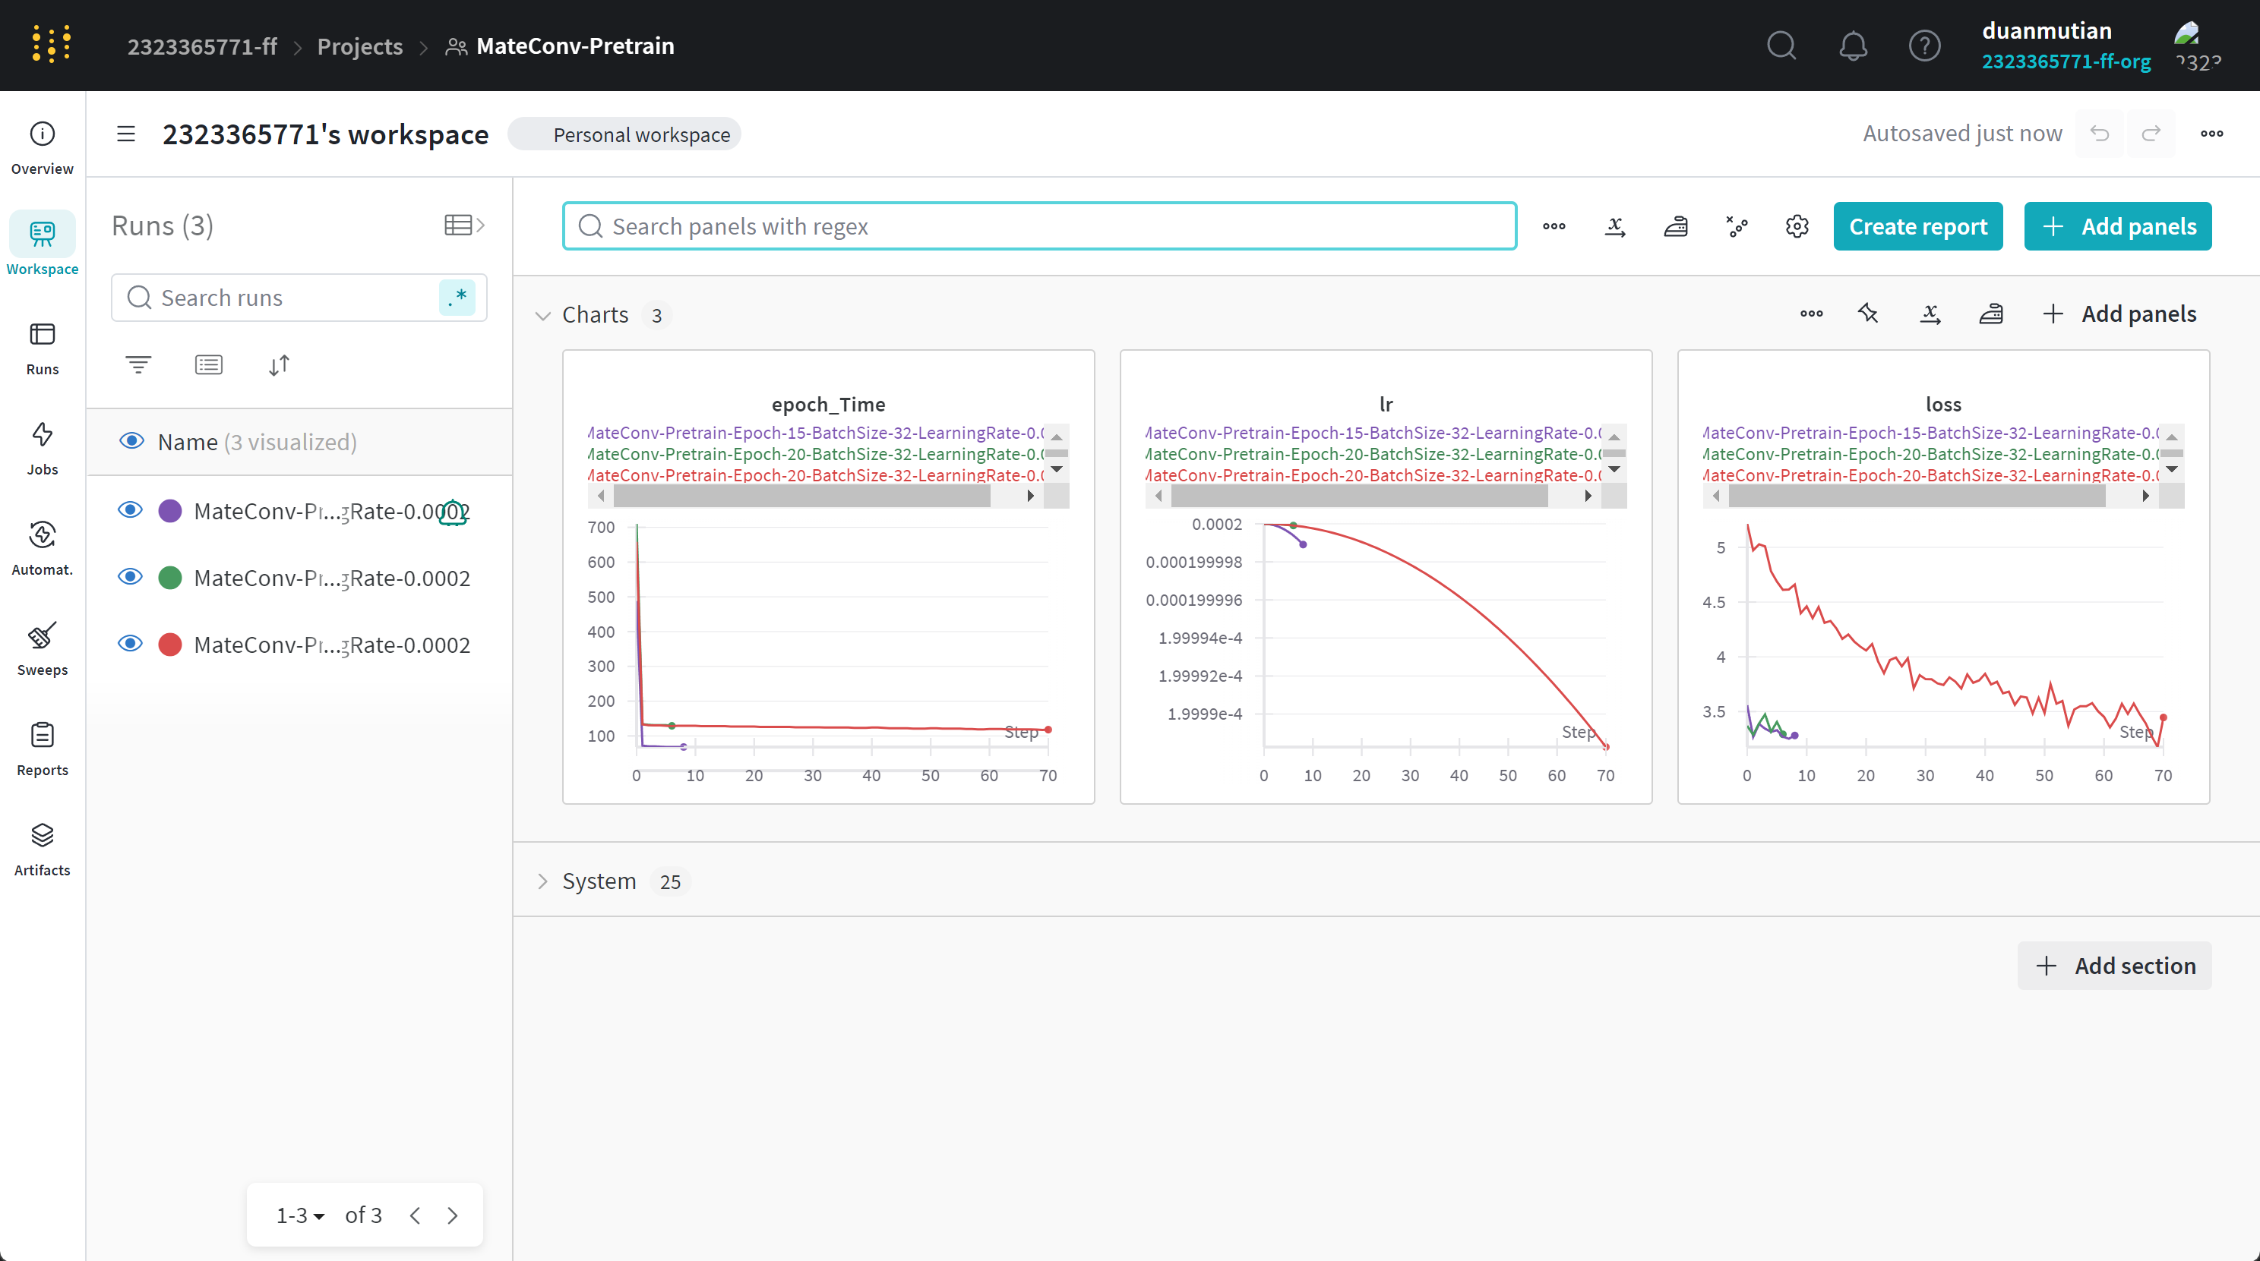Go to Overview in sidebar

coord(42,147)
